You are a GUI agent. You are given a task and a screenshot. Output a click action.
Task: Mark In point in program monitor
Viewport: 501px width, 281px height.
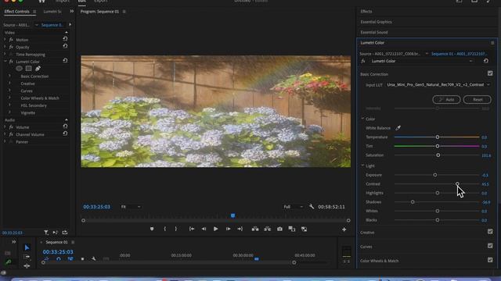(165, 229)
